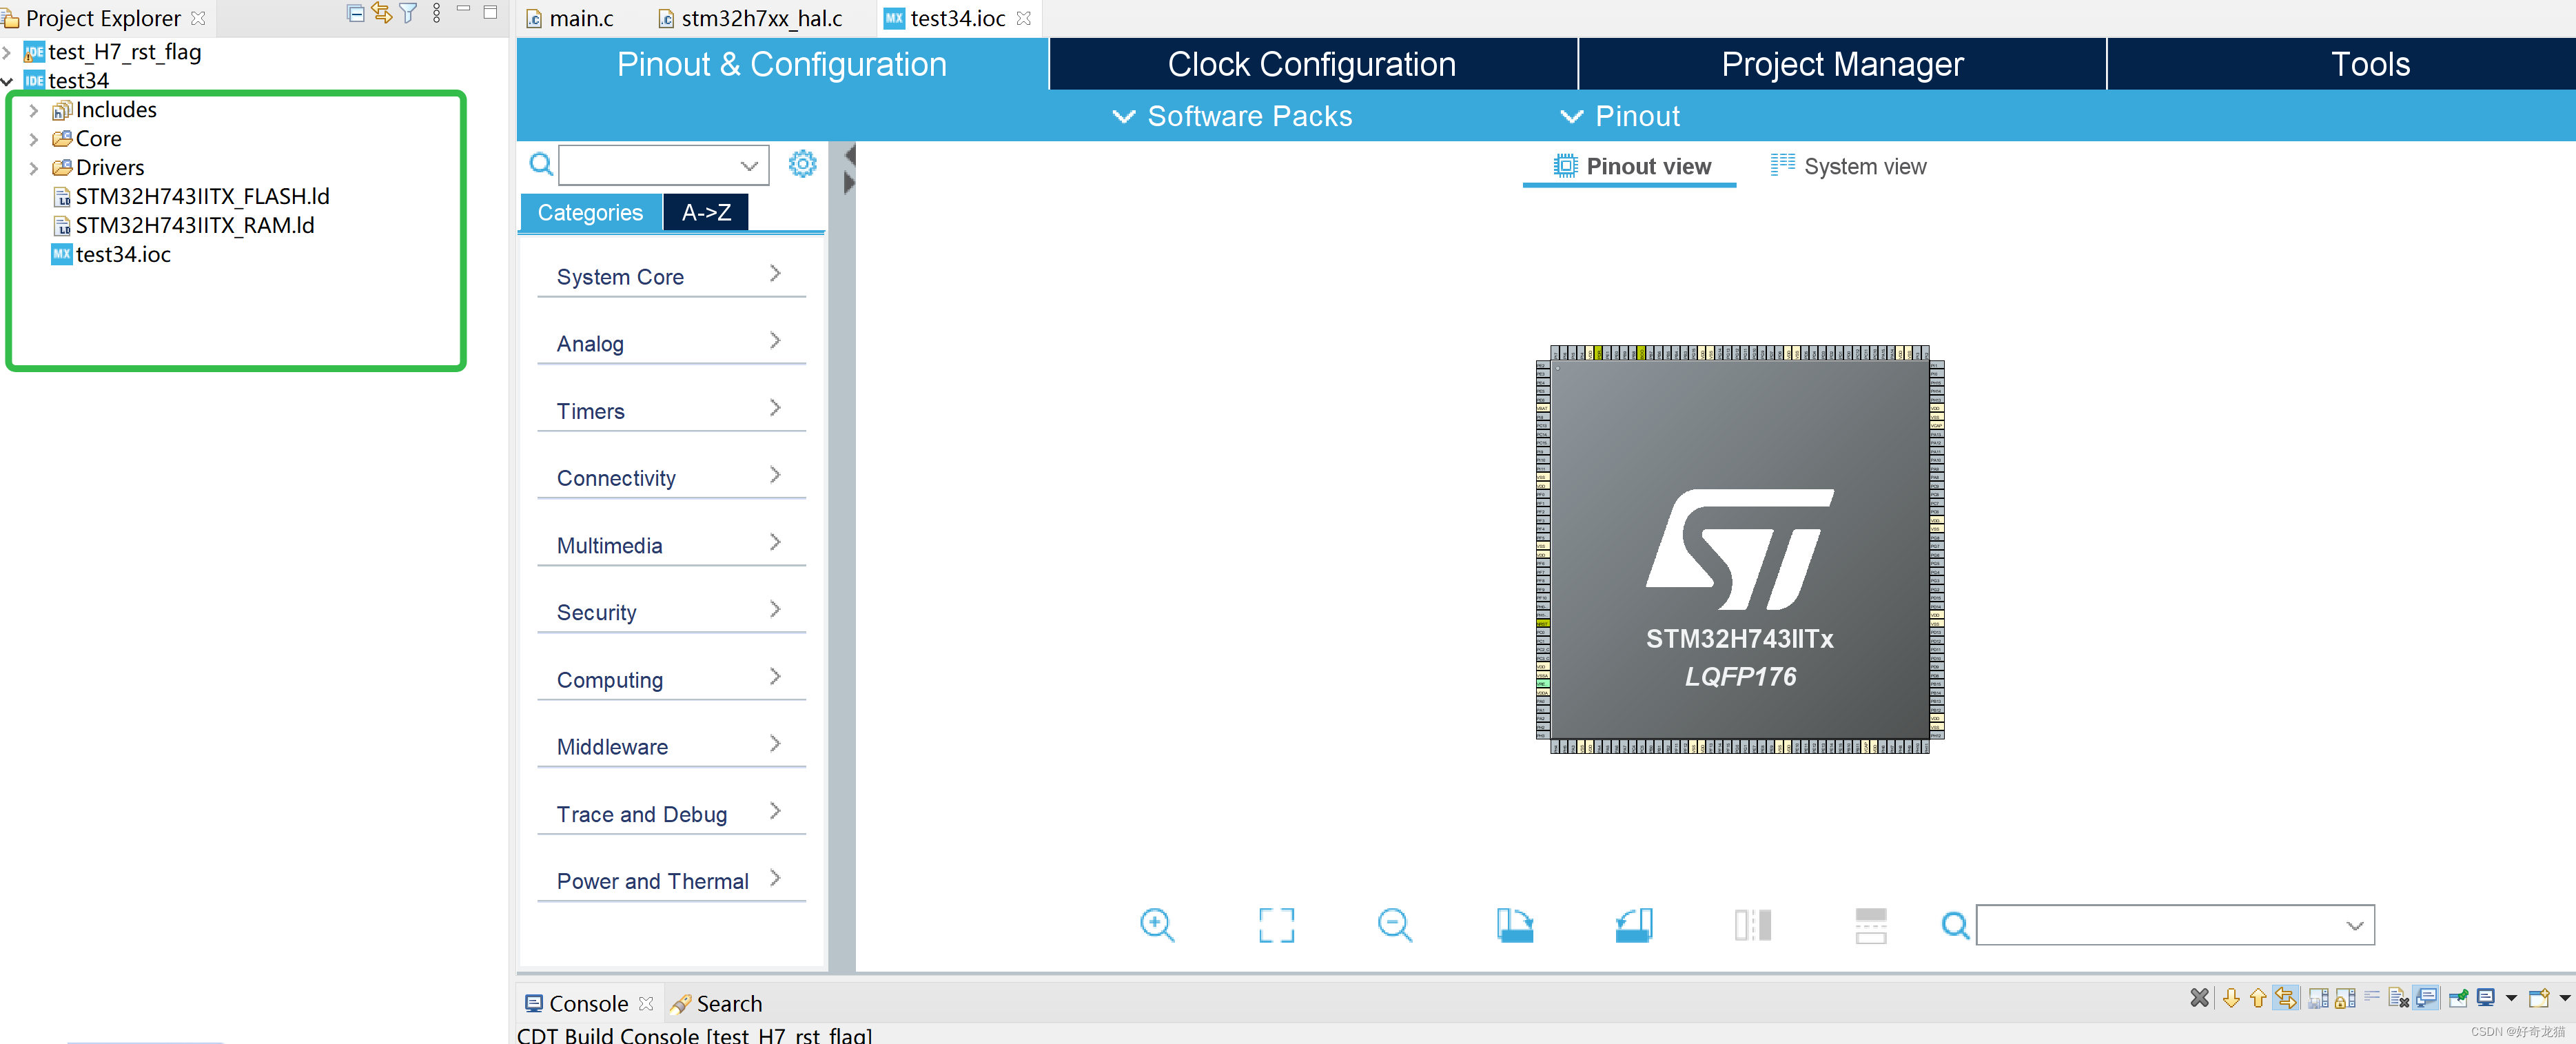Collapse all items in Project Explorer
The width and height of the screenshot is (2576, 1044).
pyautogui.click(x=355, y=13)
